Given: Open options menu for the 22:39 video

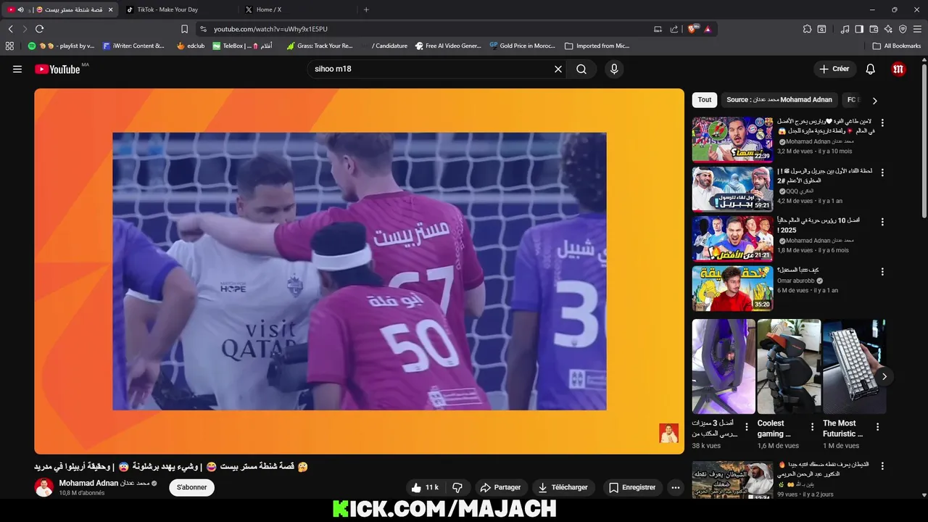Looking at the screenshot, I should [x=882, y=123].
